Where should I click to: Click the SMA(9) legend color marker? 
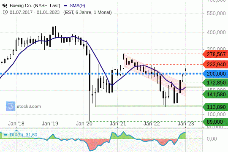click(x=65, y=6)
